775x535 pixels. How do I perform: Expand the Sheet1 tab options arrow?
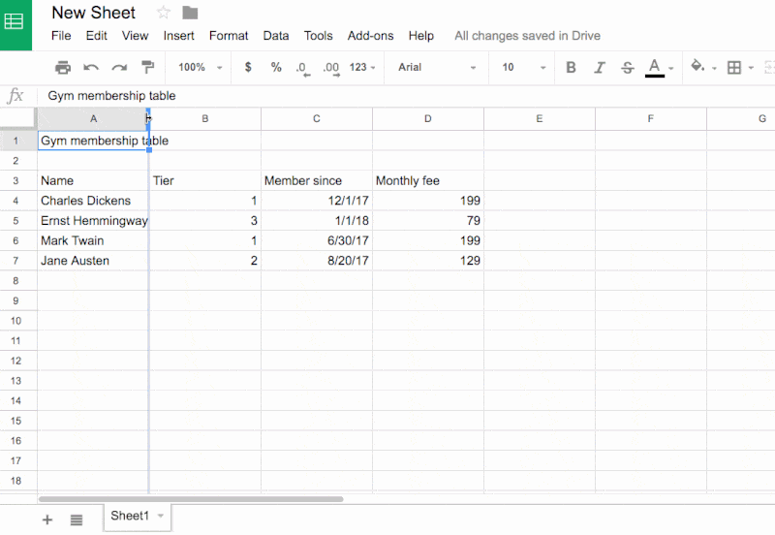point(161,516)
